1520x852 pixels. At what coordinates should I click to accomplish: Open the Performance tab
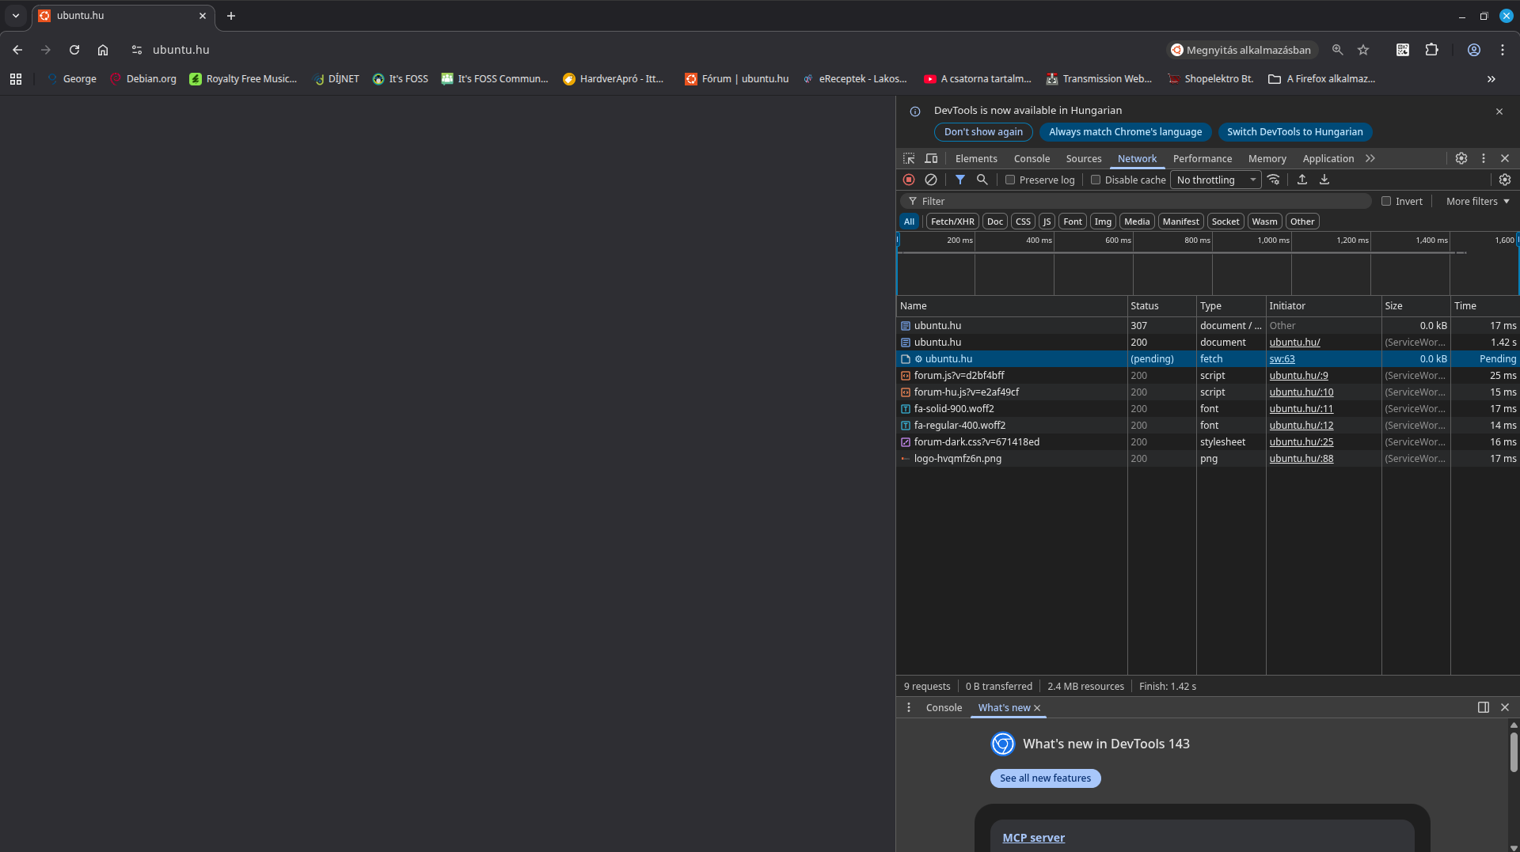[x=1202, y=158]
